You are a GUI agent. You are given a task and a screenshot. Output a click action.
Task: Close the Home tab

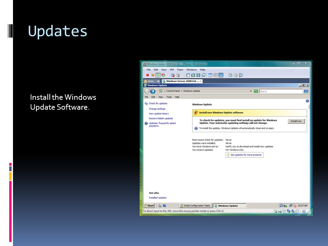pyautogui.click(x=158, y=81)
